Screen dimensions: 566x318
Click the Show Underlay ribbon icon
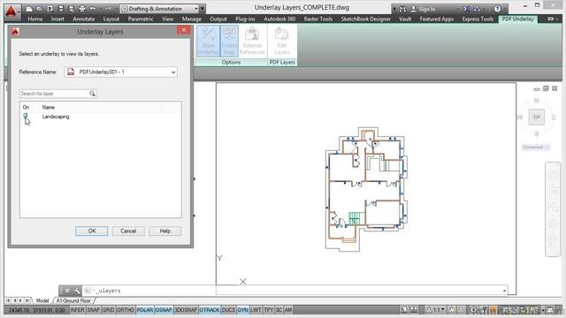(x=209, y=42)
